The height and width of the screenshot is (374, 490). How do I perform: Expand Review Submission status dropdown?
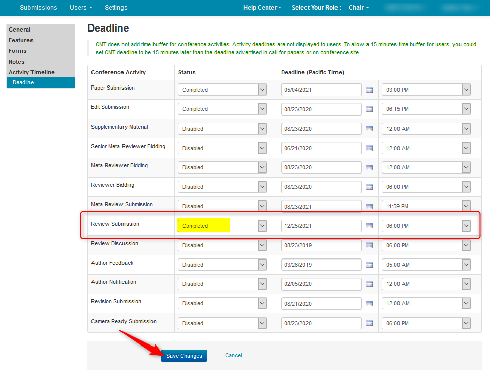point(222,226)
